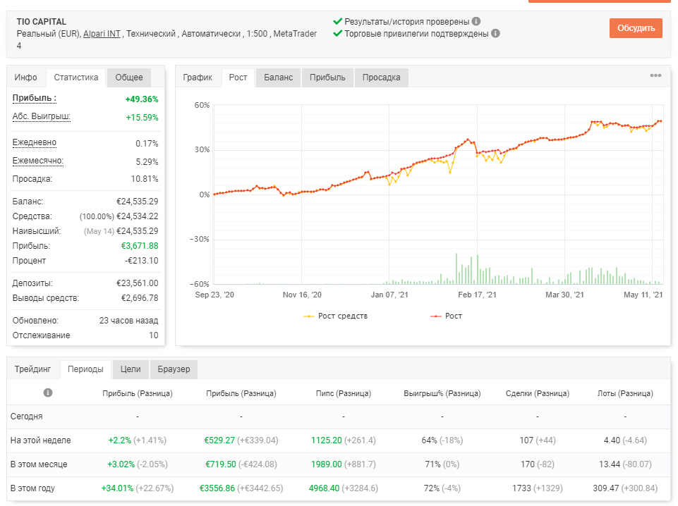The image size is (678, 506).
Task: Click the €23,561.00 Депозиты value
Action: tap(138, 283)
